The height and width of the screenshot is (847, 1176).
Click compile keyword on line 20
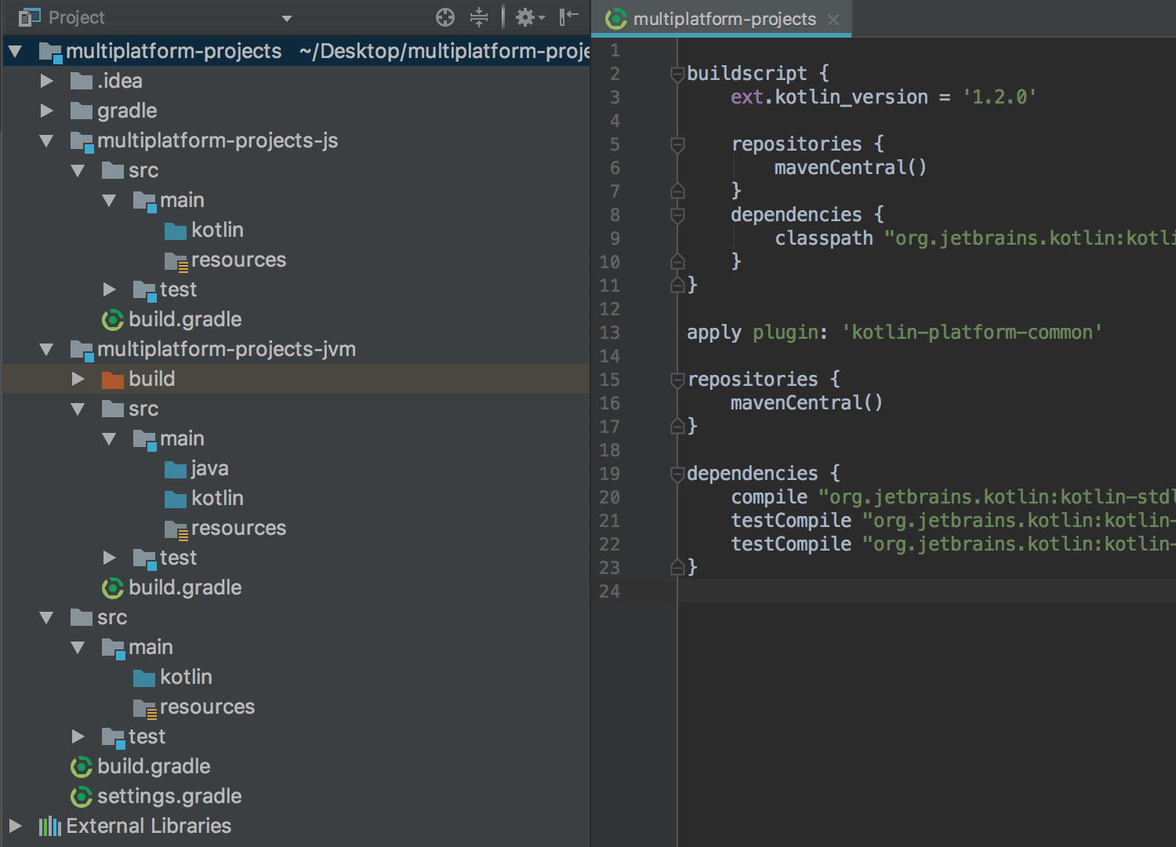tap(769, 497)
